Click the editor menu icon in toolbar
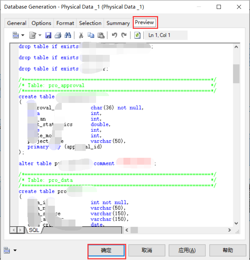Image resolution: width=250 pixels, height=260 pixels. click(15, 35)
